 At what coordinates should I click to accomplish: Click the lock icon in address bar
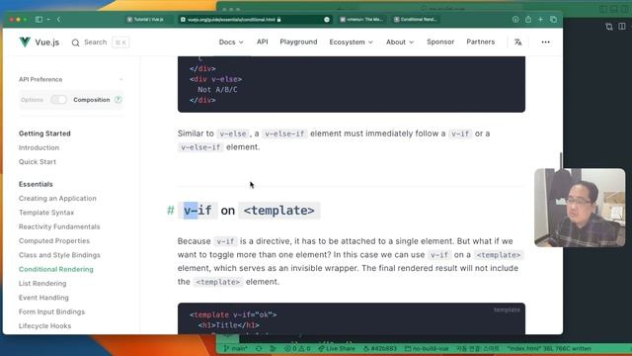click(278, 20)
